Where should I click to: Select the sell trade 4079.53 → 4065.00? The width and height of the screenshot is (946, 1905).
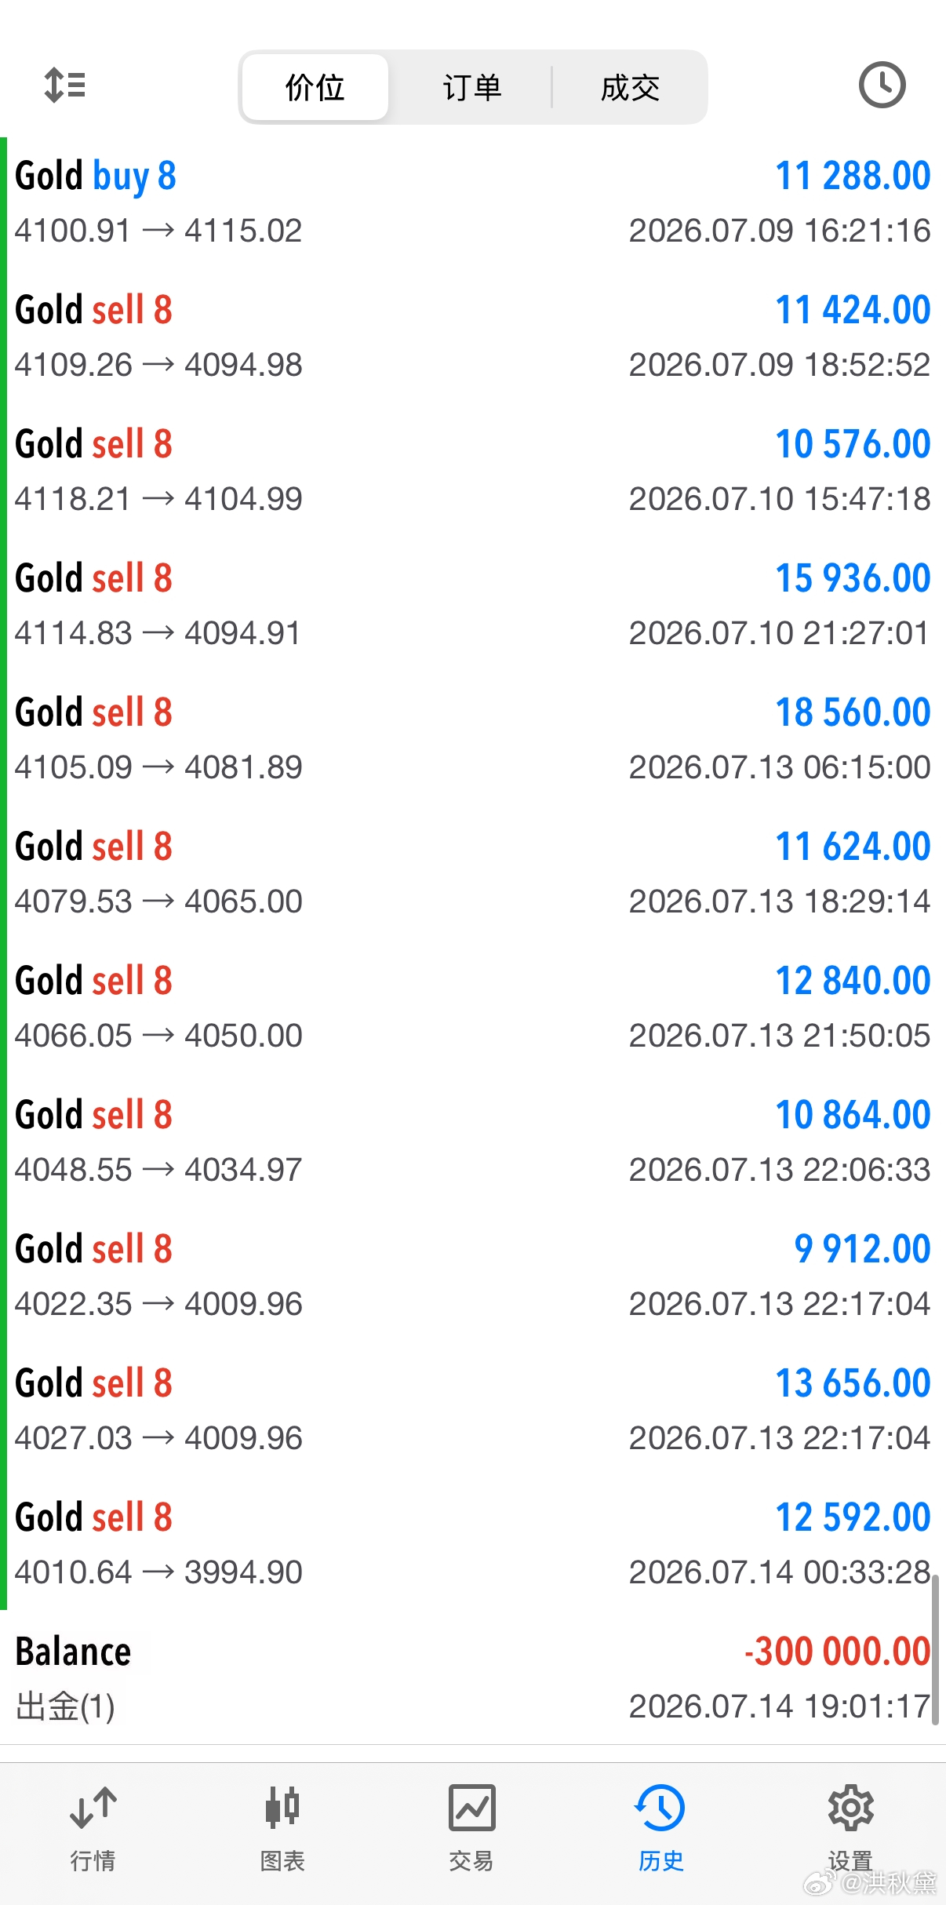click(473, 873)
